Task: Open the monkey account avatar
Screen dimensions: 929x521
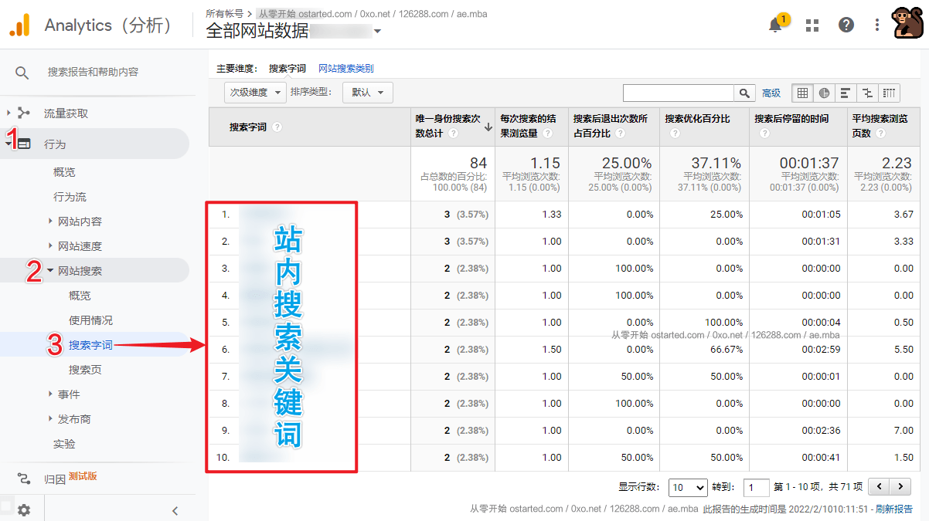Action: tap(907, 22)
